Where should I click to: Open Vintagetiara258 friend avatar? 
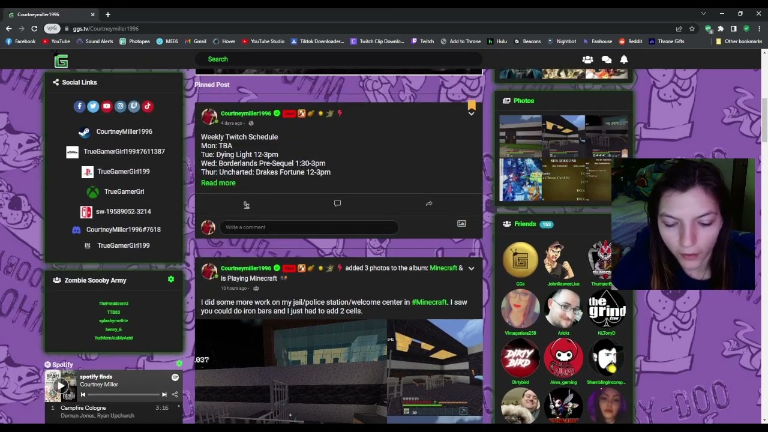pyautogui.click(x=520, y=310)
